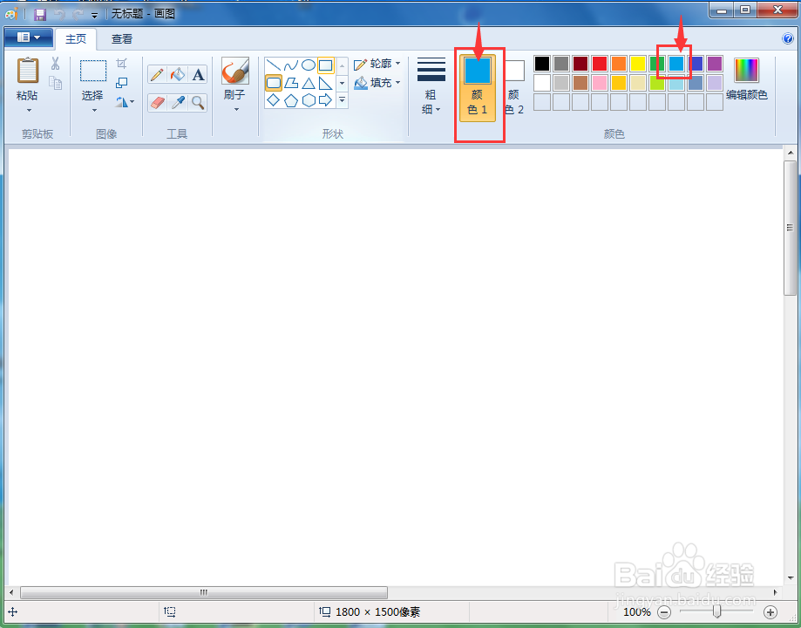Activate Color 1 (颜色 1) selector
Viewport: 801px width, 628px height.
(x=477, y=88)
